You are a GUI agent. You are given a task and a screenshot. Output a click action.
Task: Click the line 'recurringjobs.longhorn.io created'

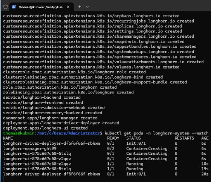(99, 21)
